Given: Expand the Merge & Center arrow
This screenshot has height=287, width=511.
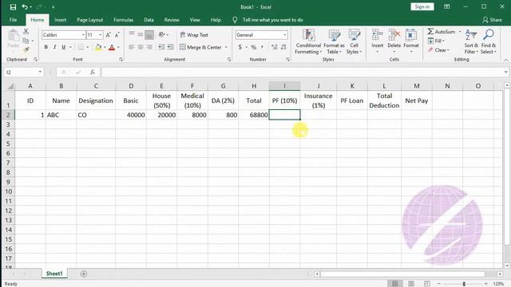Looking at the screenshot, I should point(226,48).
